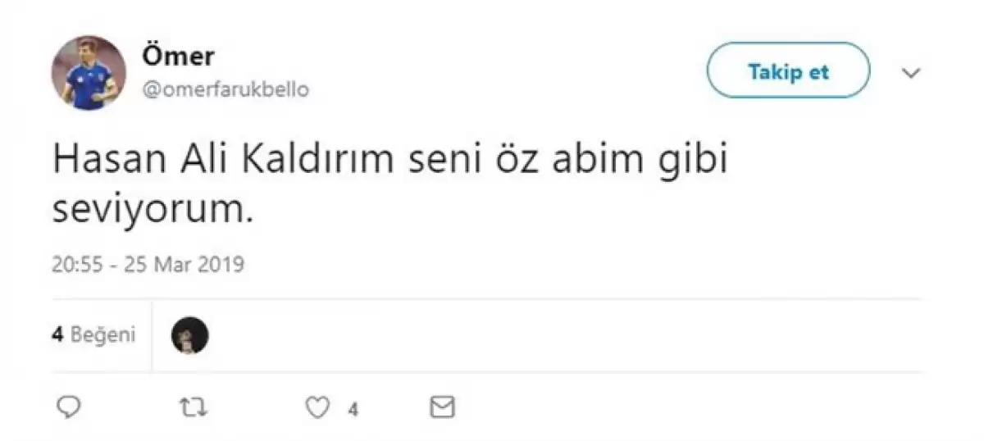Retweet this tweet using the arrows icon
The width and height of the screenshot is (984, 441).
click(x=193, y=407)
